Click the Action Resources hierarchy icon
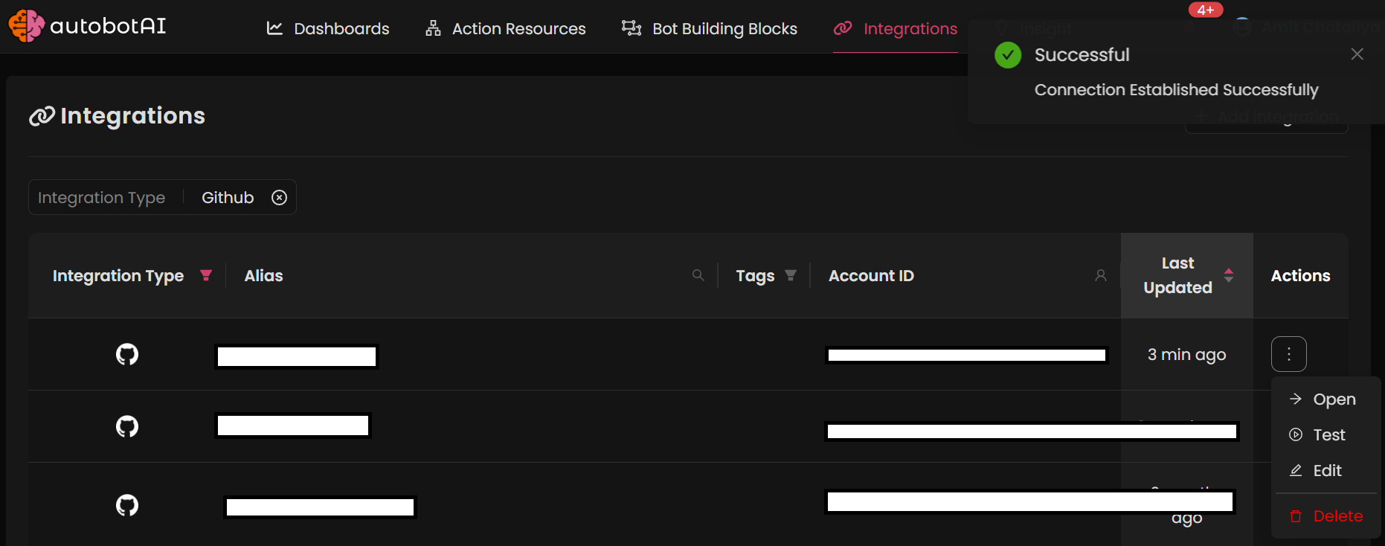The image size is (1385, 546). [433, 28]
